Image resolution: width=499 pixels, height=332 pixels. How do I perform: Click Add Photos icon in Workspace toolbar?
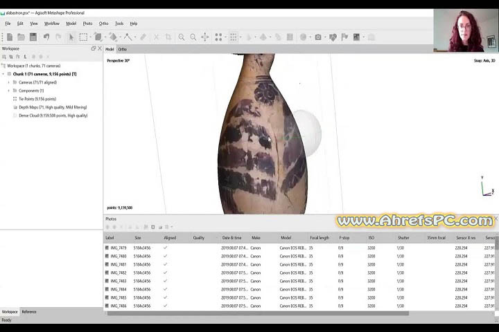pos(18,57)
